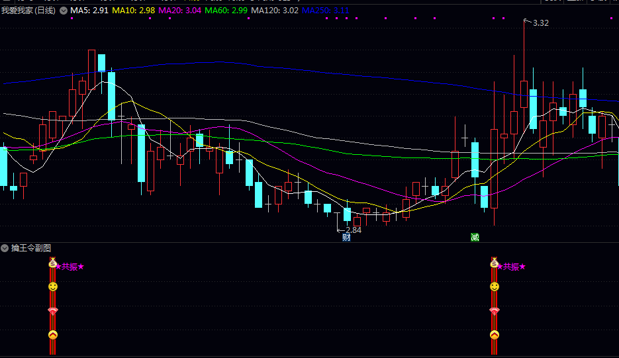Click the left orange up-arrow signal icon
Image resolution: width=619 pixels, height=358 pixels.
53,334
